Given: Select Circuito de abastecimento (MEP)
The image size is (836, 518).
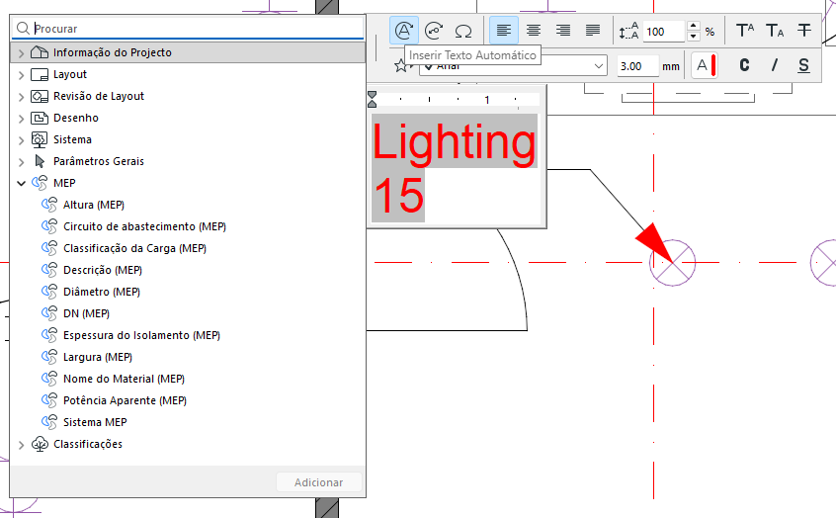Looking at the screenshot, I should 144,226.
